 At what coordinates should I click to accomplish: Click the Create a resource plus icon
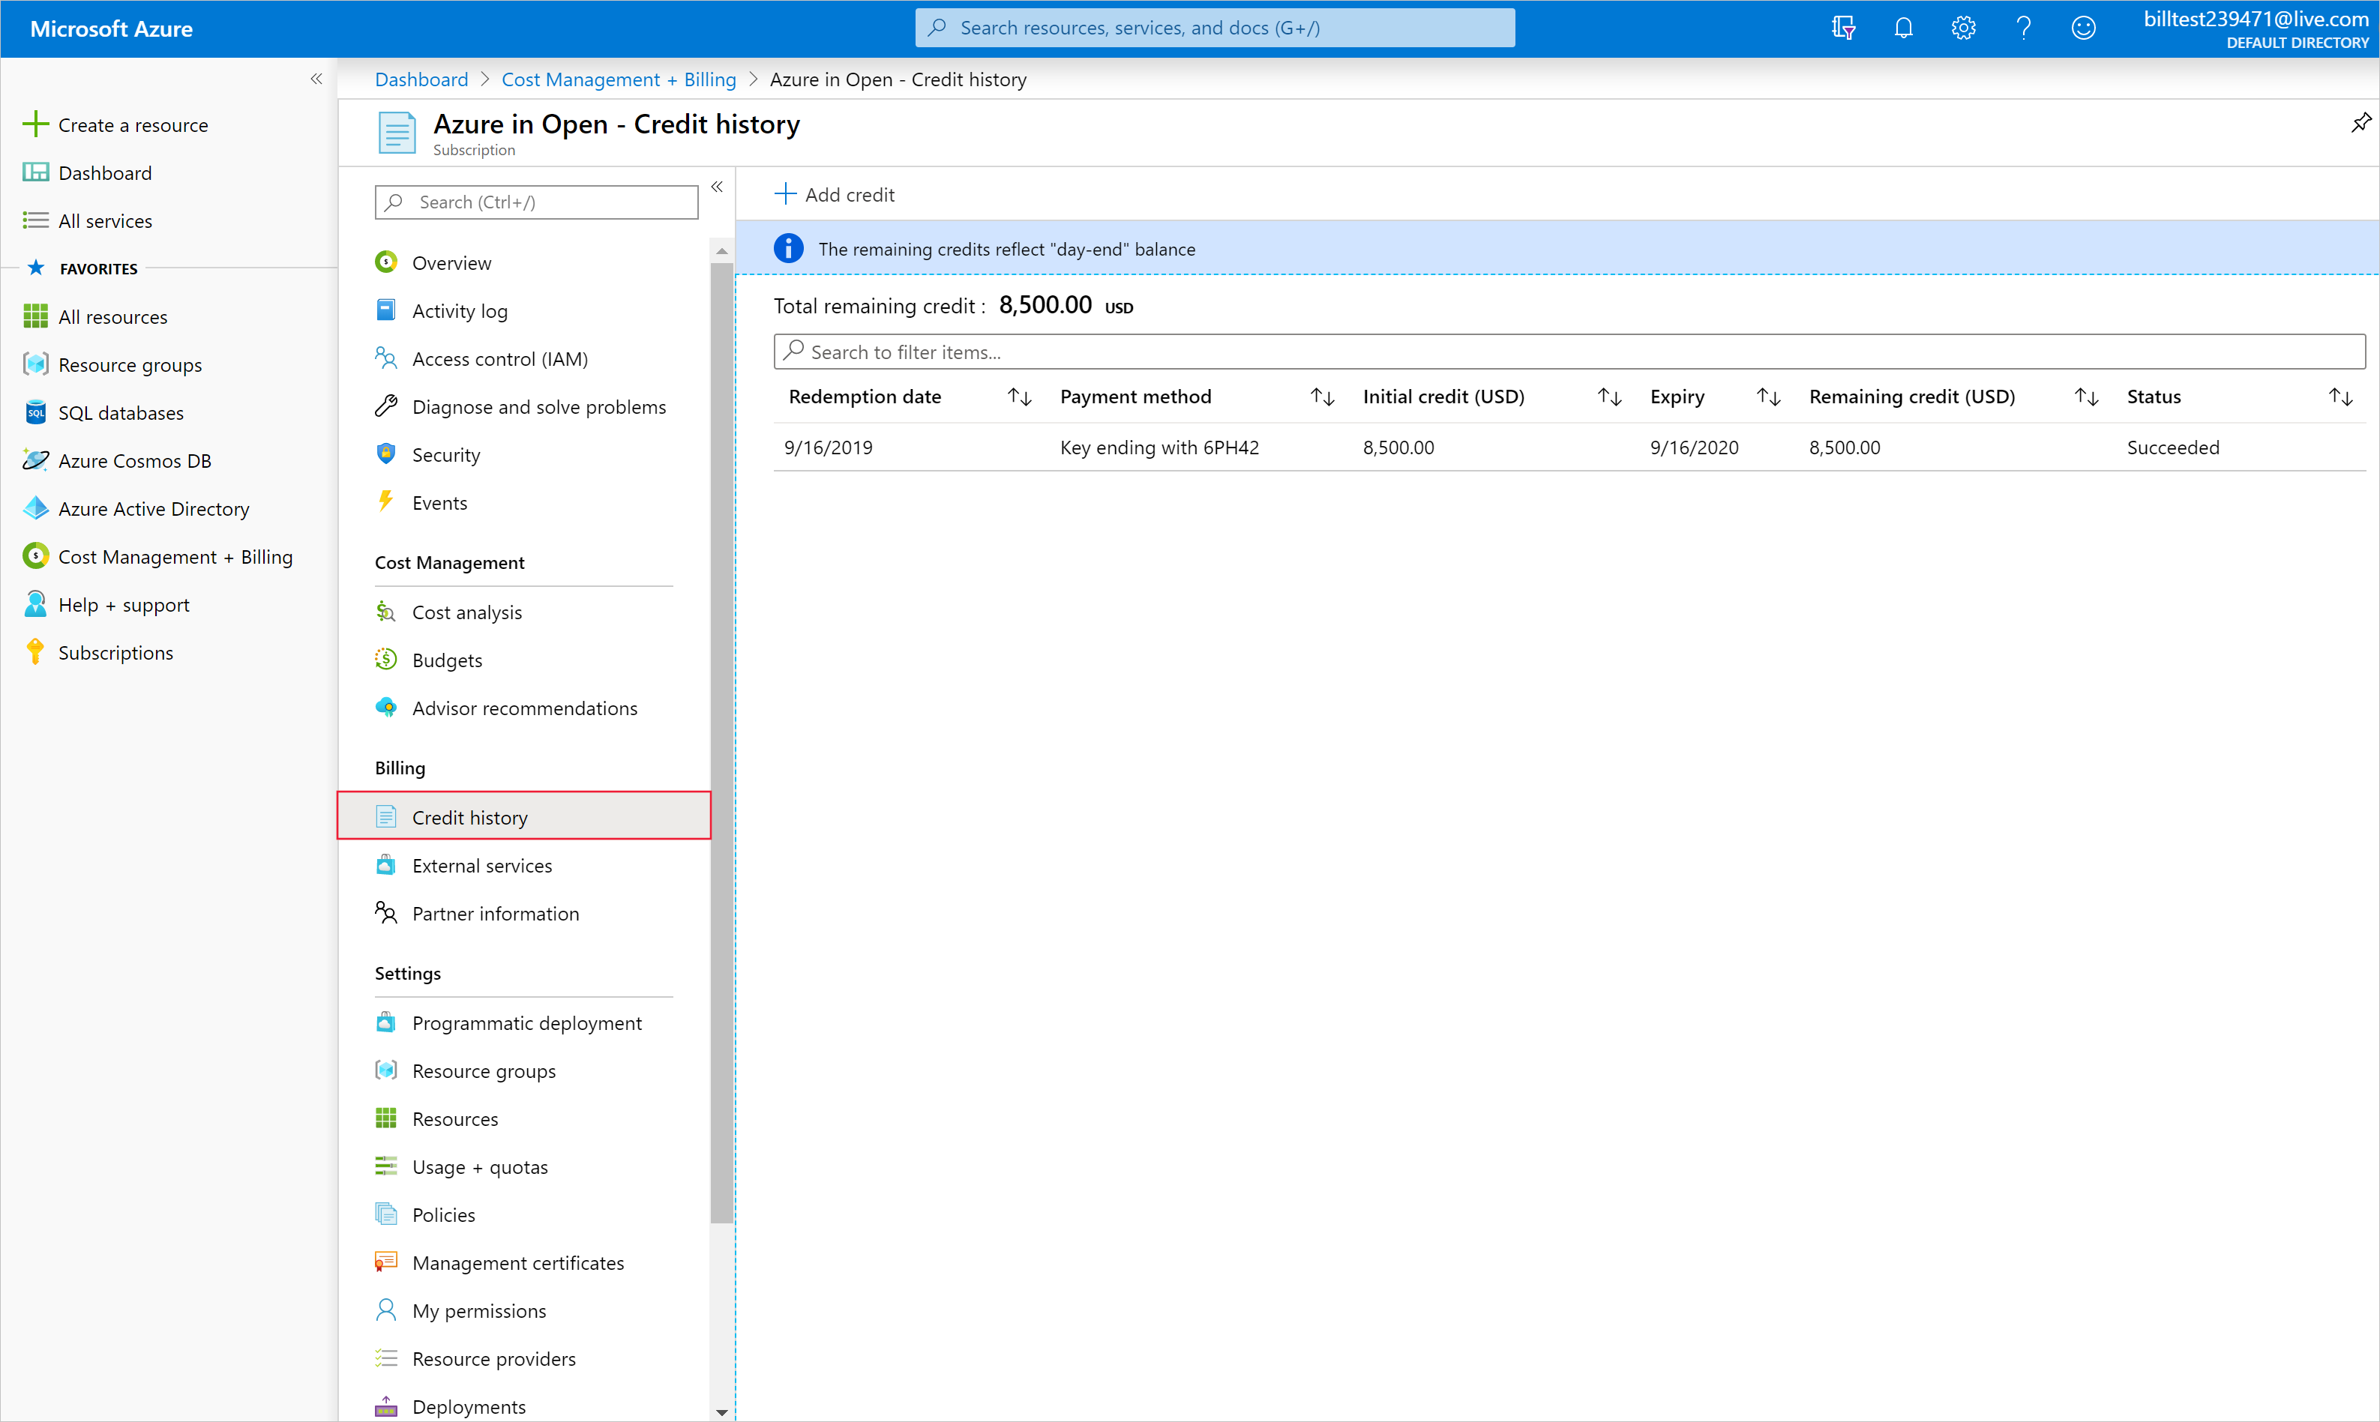pyautogui.click(x=35, y=124)
